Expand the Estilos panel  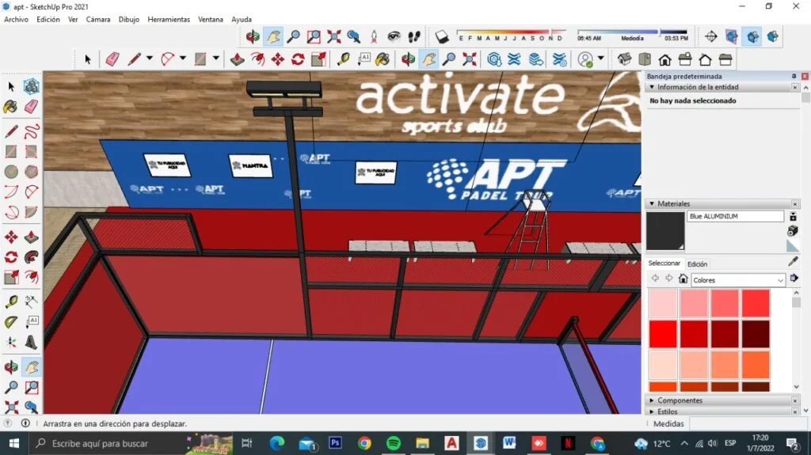(652, 412)
